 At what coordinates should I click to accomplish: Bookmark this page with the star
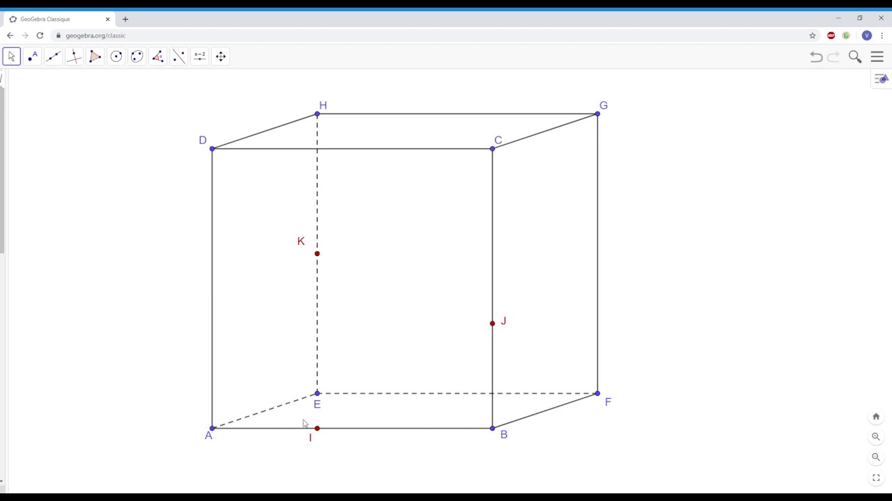[813, 35]
